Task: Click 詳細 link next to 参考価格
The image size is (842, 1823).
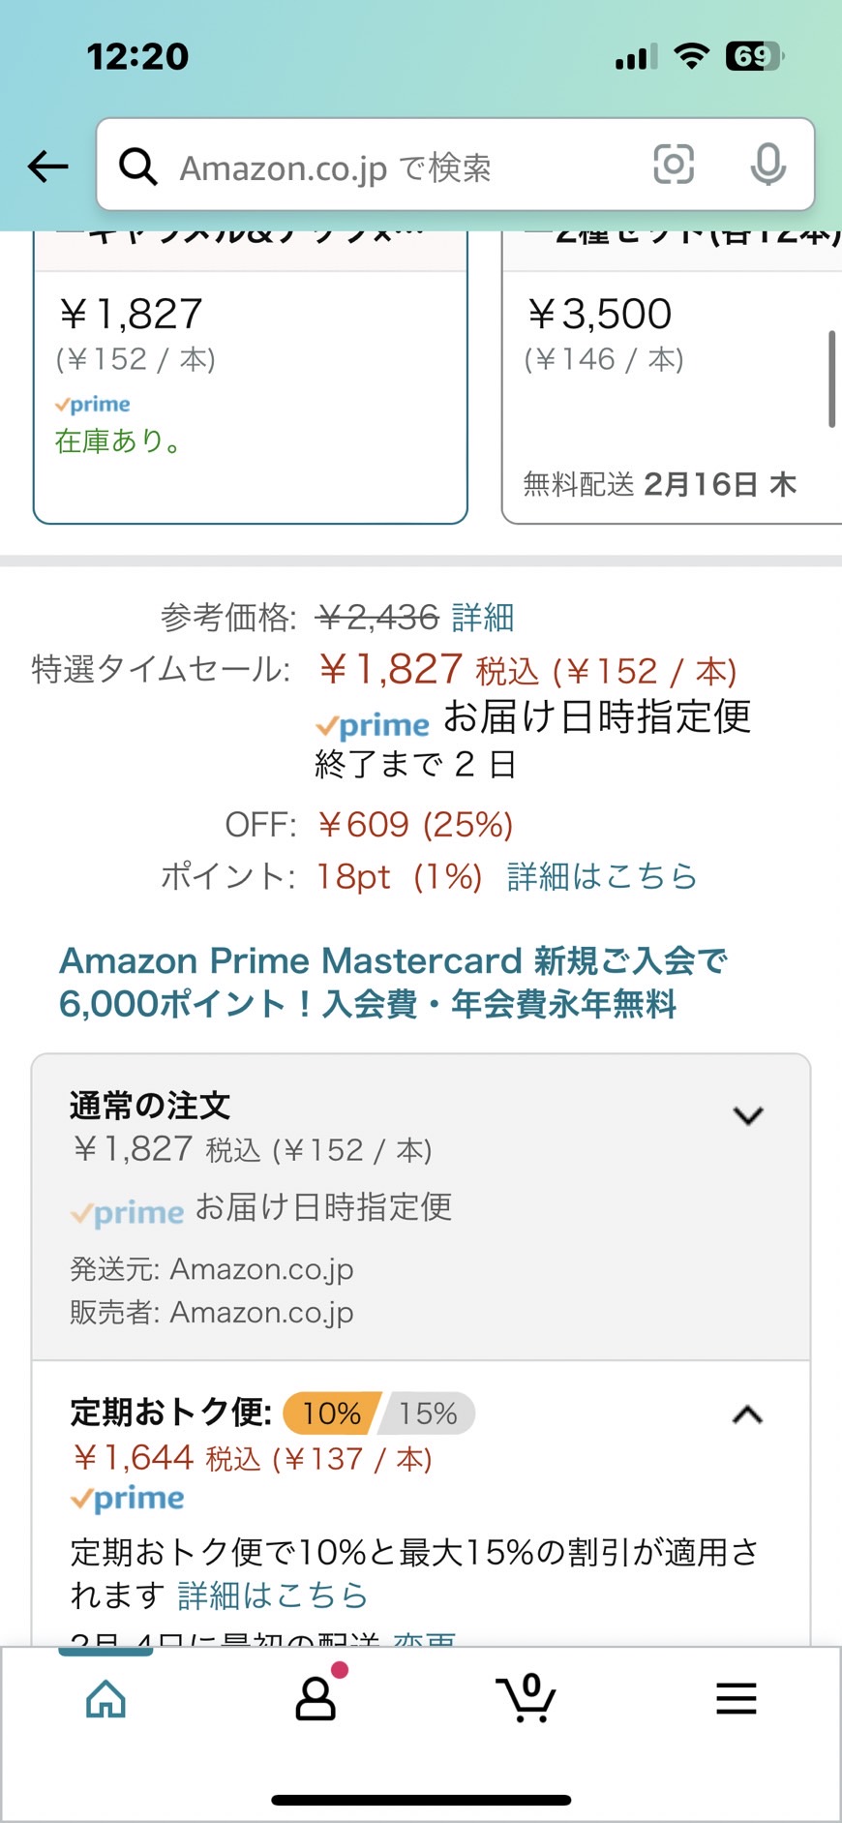Action: point(483,618)
